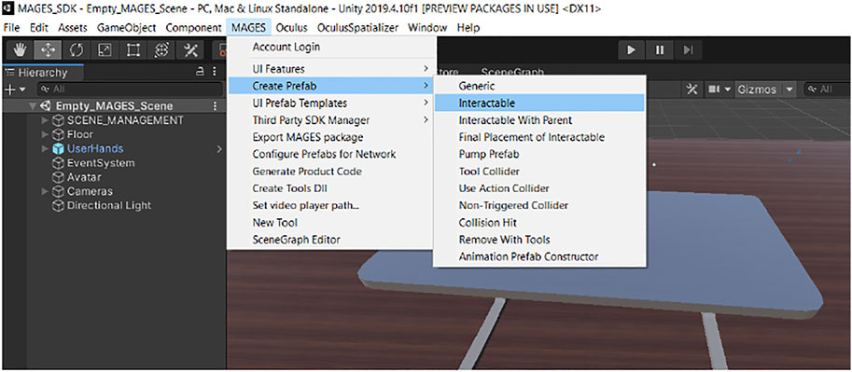Expand the UserHands object arrow
The height and width of the screenshot is (372, 852).
pos(45,148)
